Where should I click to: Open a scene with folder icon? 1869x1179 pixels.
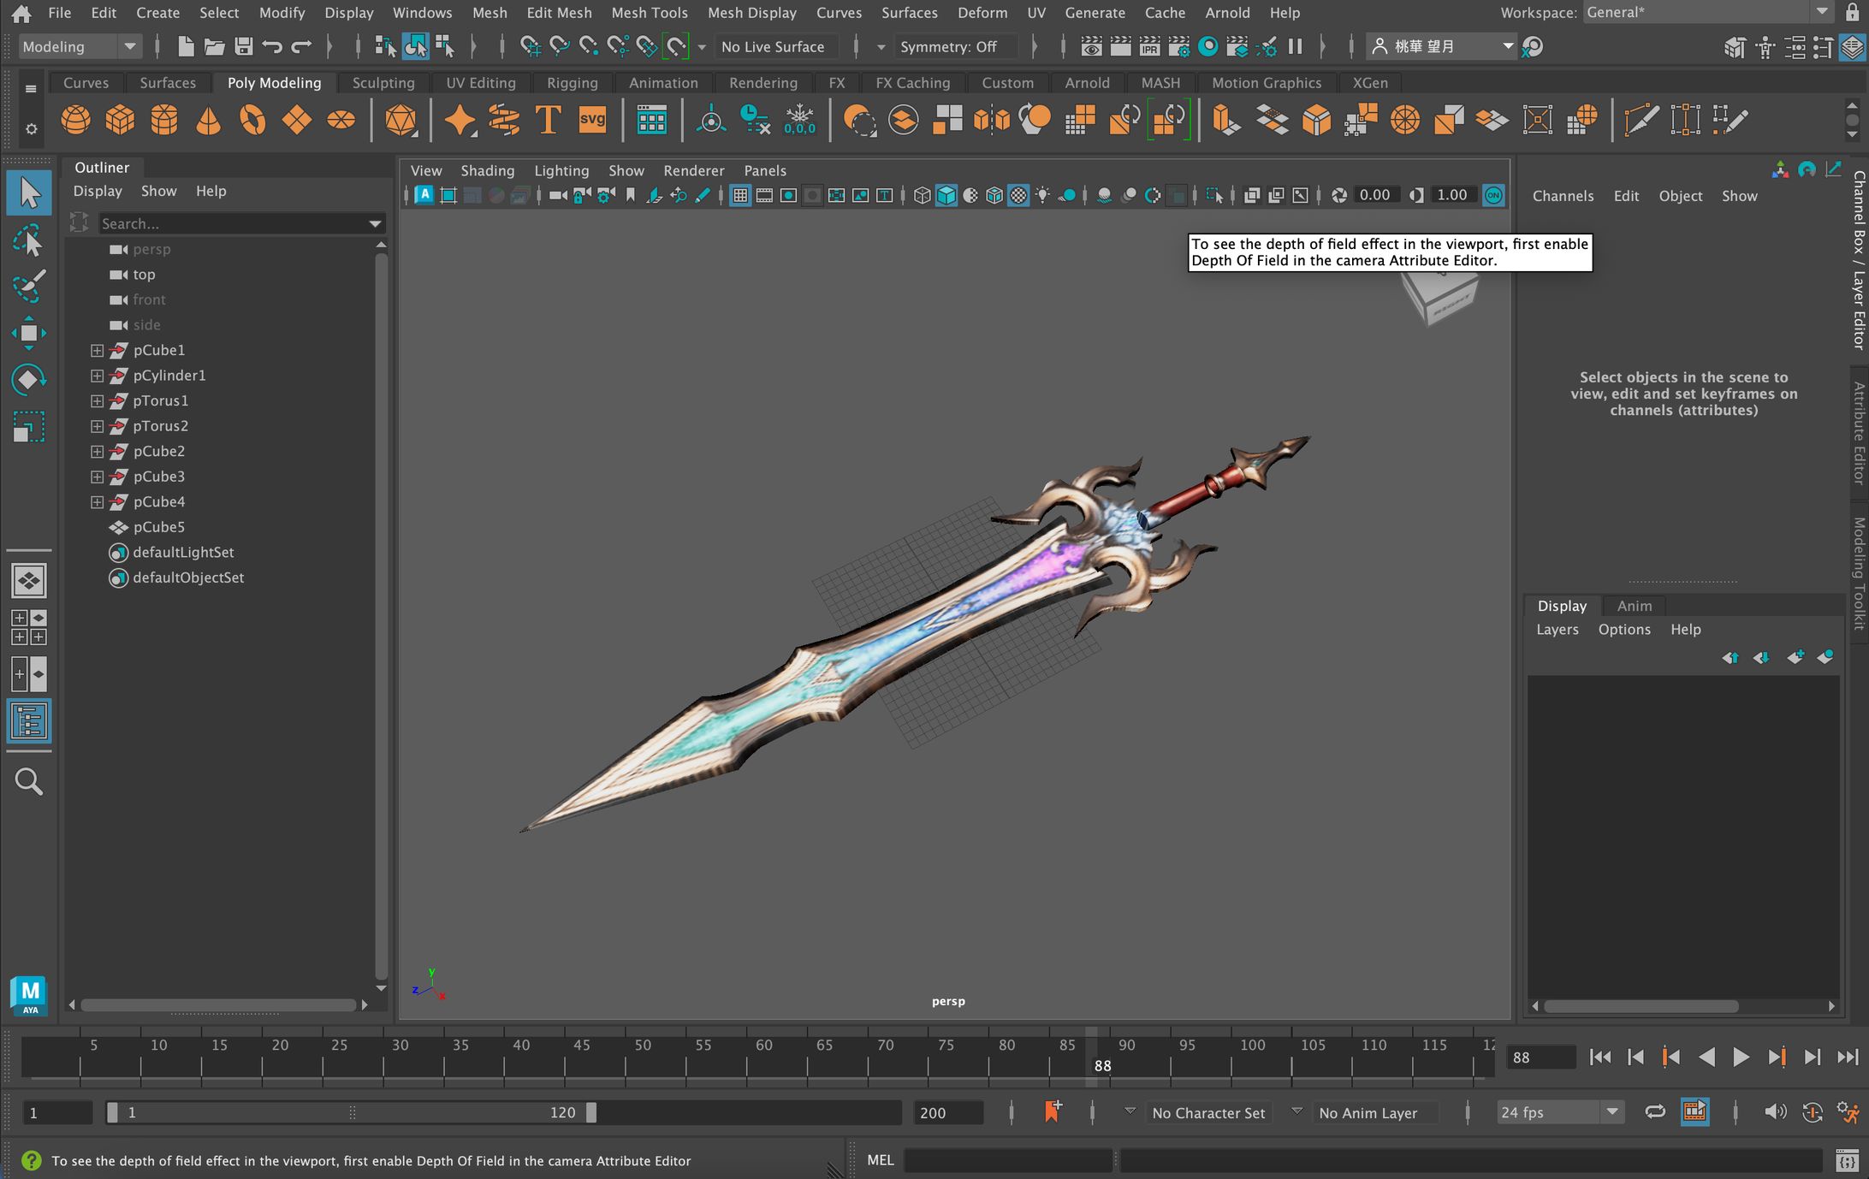tap(214, 46)
